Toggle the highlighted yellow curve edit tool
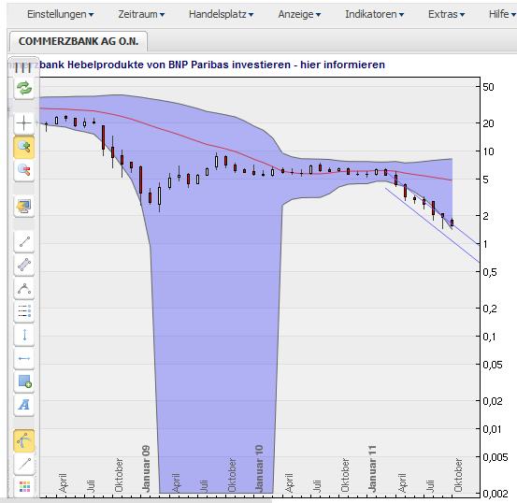 (x=24, y=440)
